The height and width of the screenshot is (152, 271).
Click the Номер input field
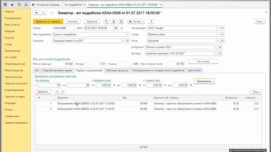64,28
